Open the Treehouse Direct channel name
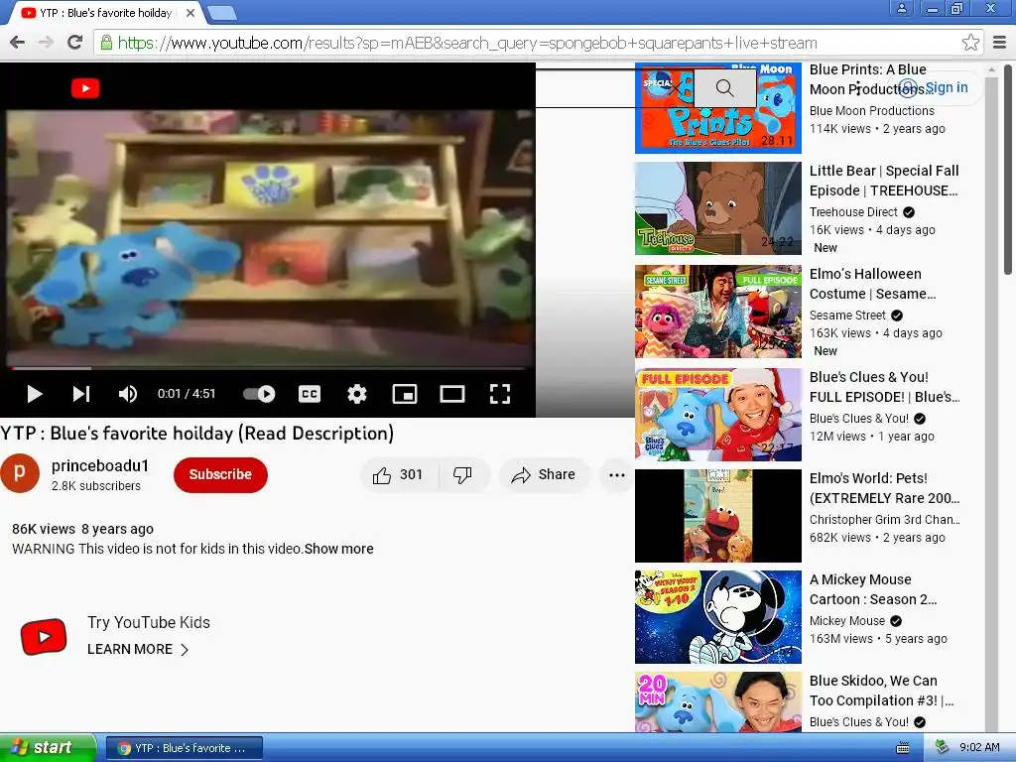Screen dimensions: 1016x762 [853, 212]
